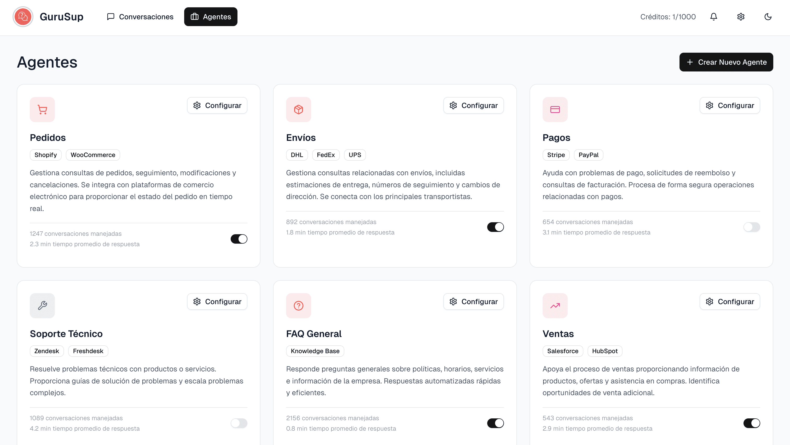Click the Knowledge Base tag on FAQ General
The image size is (790, 445).
[315, 351]
